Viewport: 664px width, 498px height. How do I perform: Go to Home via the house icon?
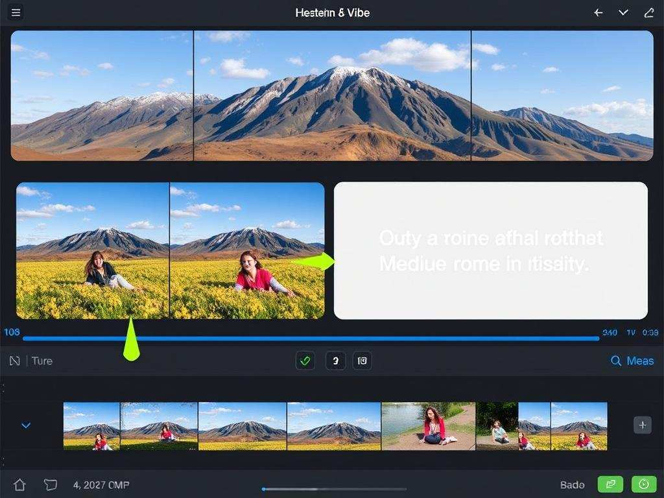coord(19,484)
